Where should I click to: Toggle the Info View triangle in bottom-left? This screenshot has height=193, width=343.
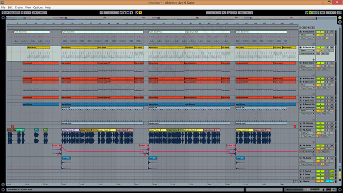3,190
